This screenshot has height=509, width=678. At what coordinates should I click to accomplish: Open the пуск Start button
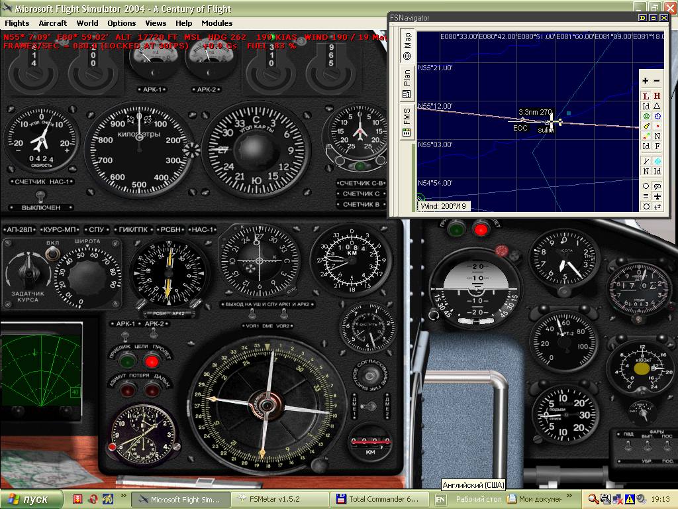31,499
